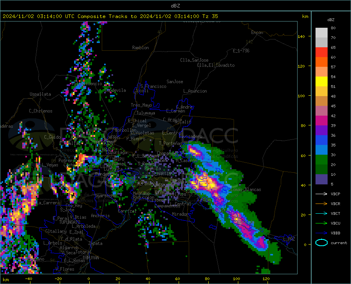351x284 pixels.
Task: Click the TUNUYAN map label
Action: pyautogui.click(x=90, y=258)
